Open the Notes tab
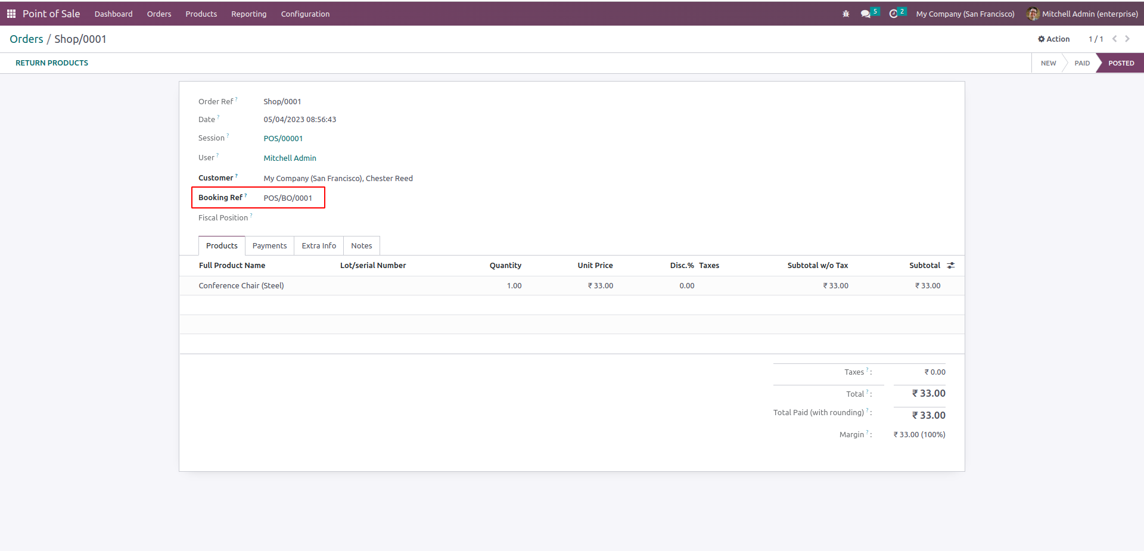The width and height of the screenshot is (1144, 551). tap(361, 246)
